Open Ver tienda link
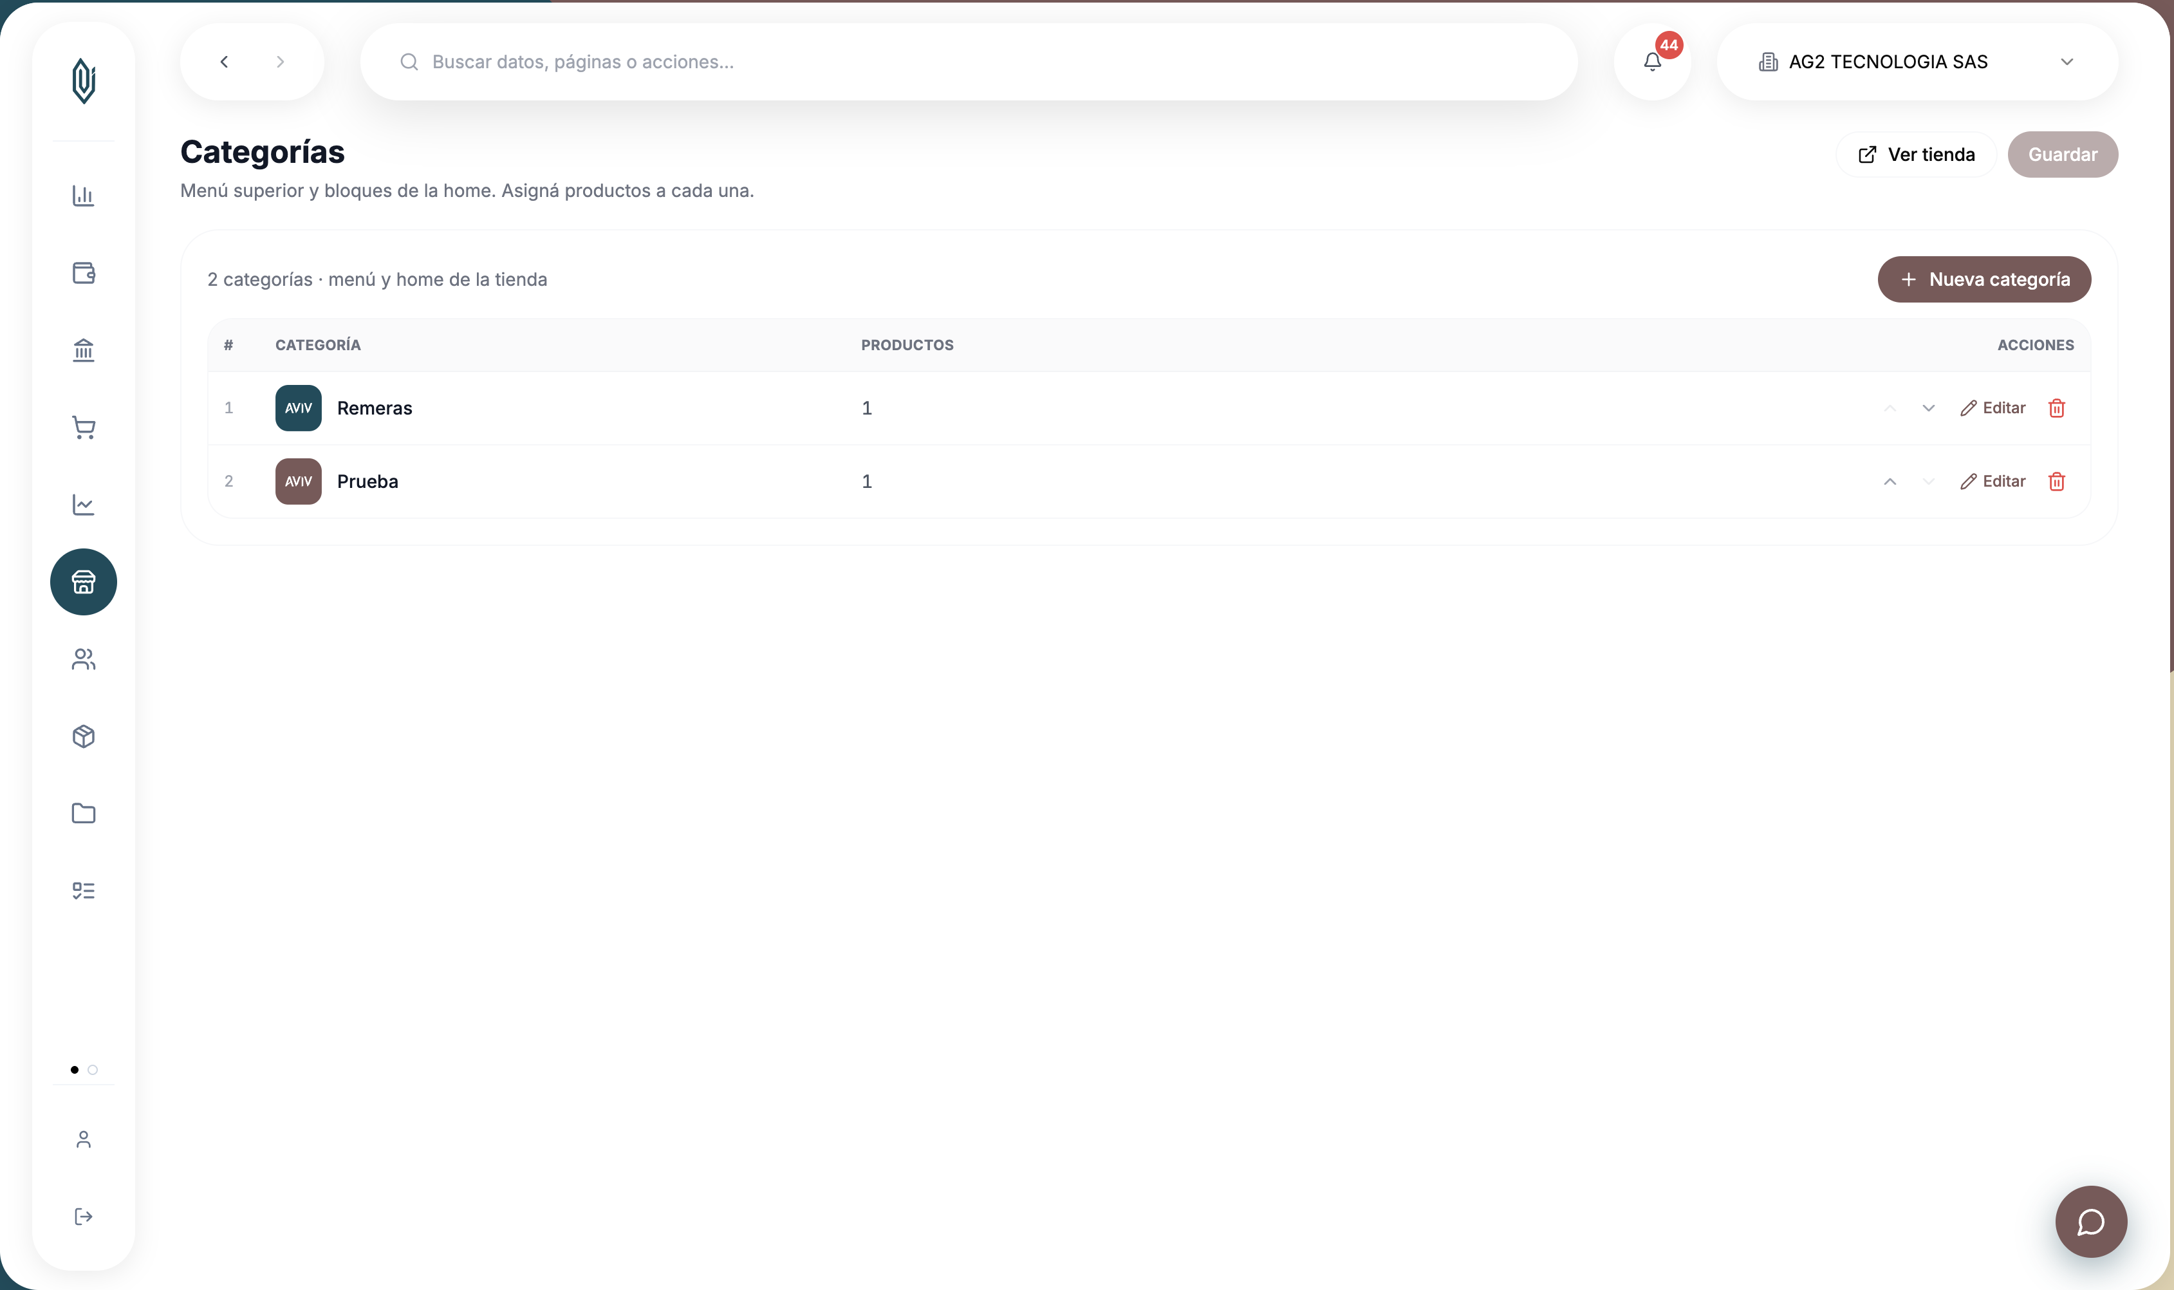This screenshot has width=2174, height=1290. 1916,154
